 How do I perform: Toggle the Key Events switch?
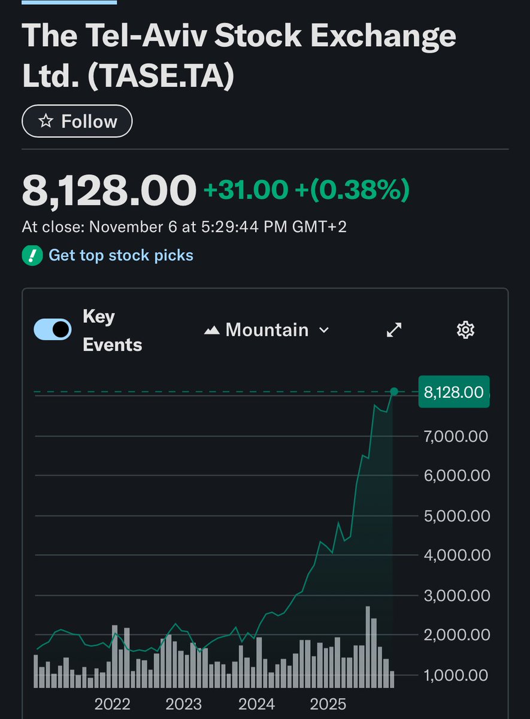(x=53, y=330)
